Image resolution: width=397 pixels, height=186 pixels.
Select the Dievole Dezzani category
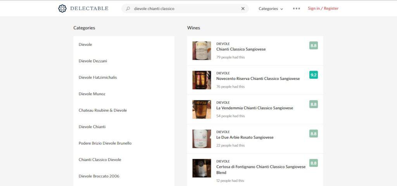[93, 61]
